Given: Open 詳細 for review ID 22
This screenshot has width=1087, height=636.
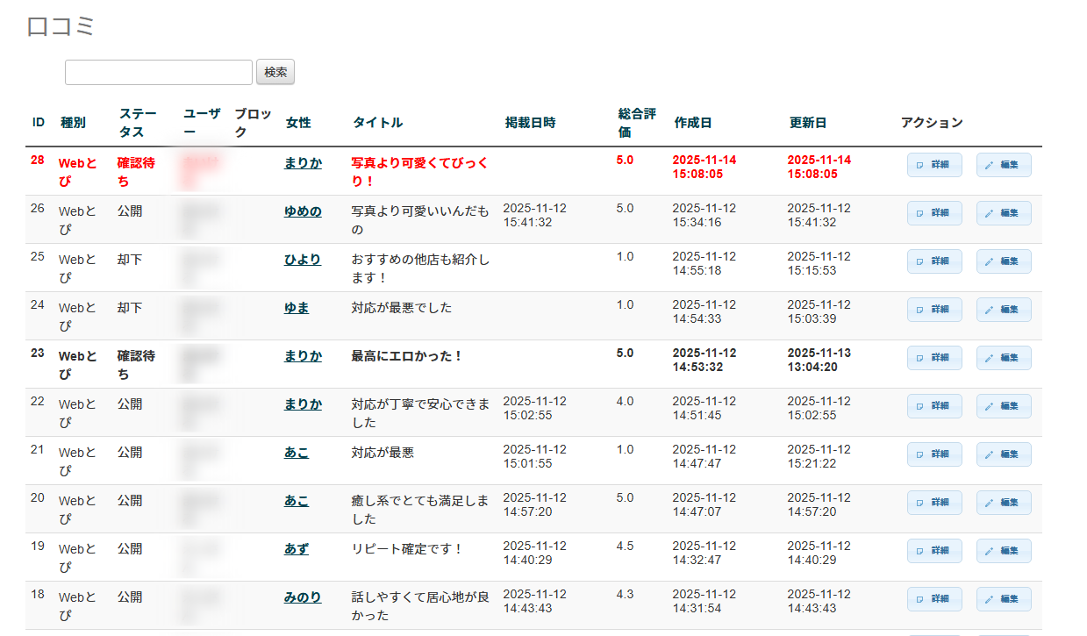Looking at the screenshot, I should [x=934, y=406].
